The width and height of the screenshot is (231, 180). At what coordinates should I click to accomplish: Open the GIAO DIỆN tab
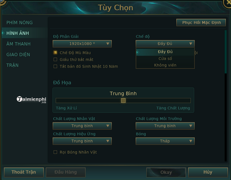tap(18, 55)
